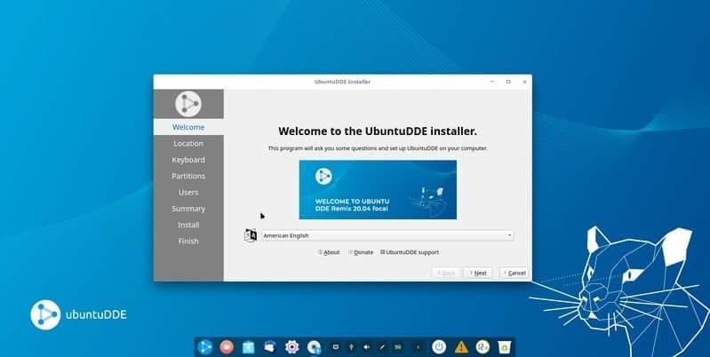Click the language dropdown arrow
The width and height of the screenshot is (710, 357).
coord(509,235)
